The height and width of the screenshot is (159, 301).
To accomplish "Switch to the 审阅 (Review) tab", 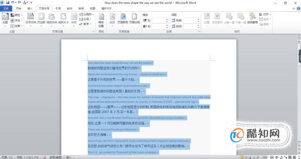I will click(81, 8).
